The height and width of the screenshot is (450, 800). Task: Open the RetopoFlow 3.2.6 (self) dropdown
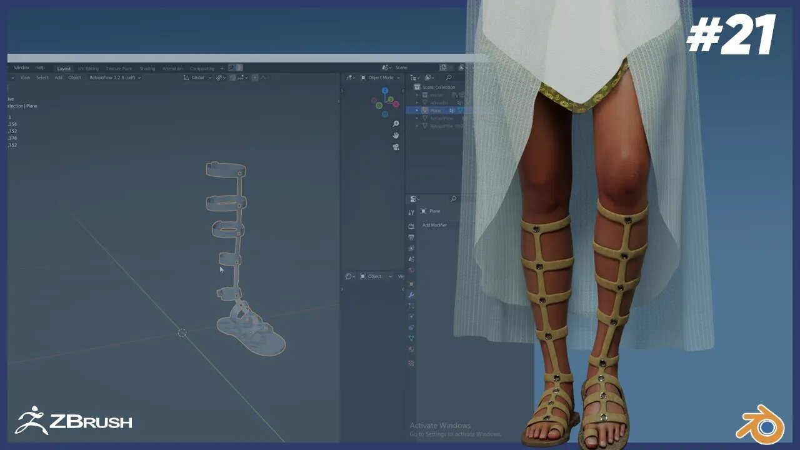(115, 77)
